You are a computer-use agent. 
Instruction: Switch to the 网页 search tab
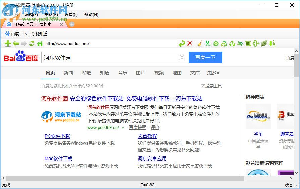(x=50, y=73)
